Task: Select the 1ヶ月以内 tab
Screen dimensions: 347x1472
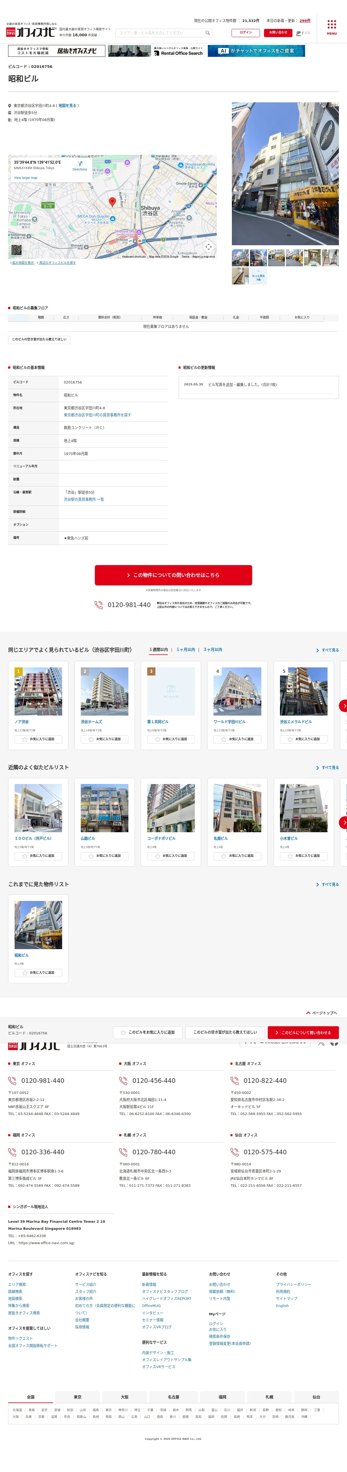Action: [x=185, y=650]
